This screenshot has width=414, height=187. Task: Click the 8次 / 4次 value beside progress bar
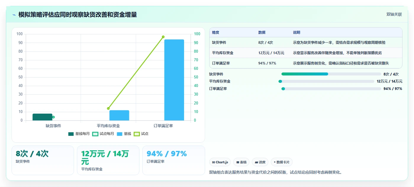tap(391, 74)
